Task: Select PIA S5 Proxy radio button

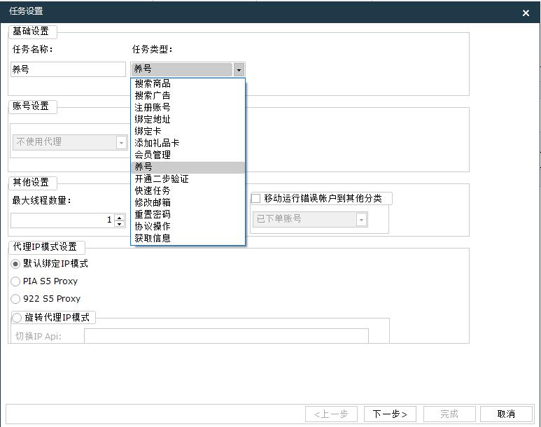Action: click(x=15, y=281)
